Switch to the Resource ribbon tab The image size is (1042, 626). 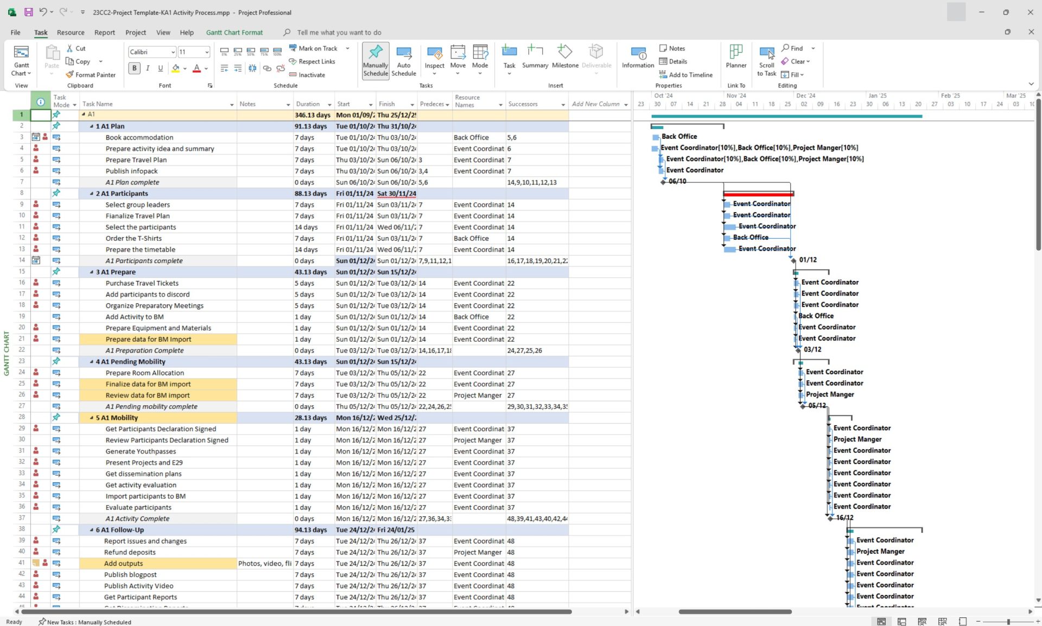(x=71, y=33)
